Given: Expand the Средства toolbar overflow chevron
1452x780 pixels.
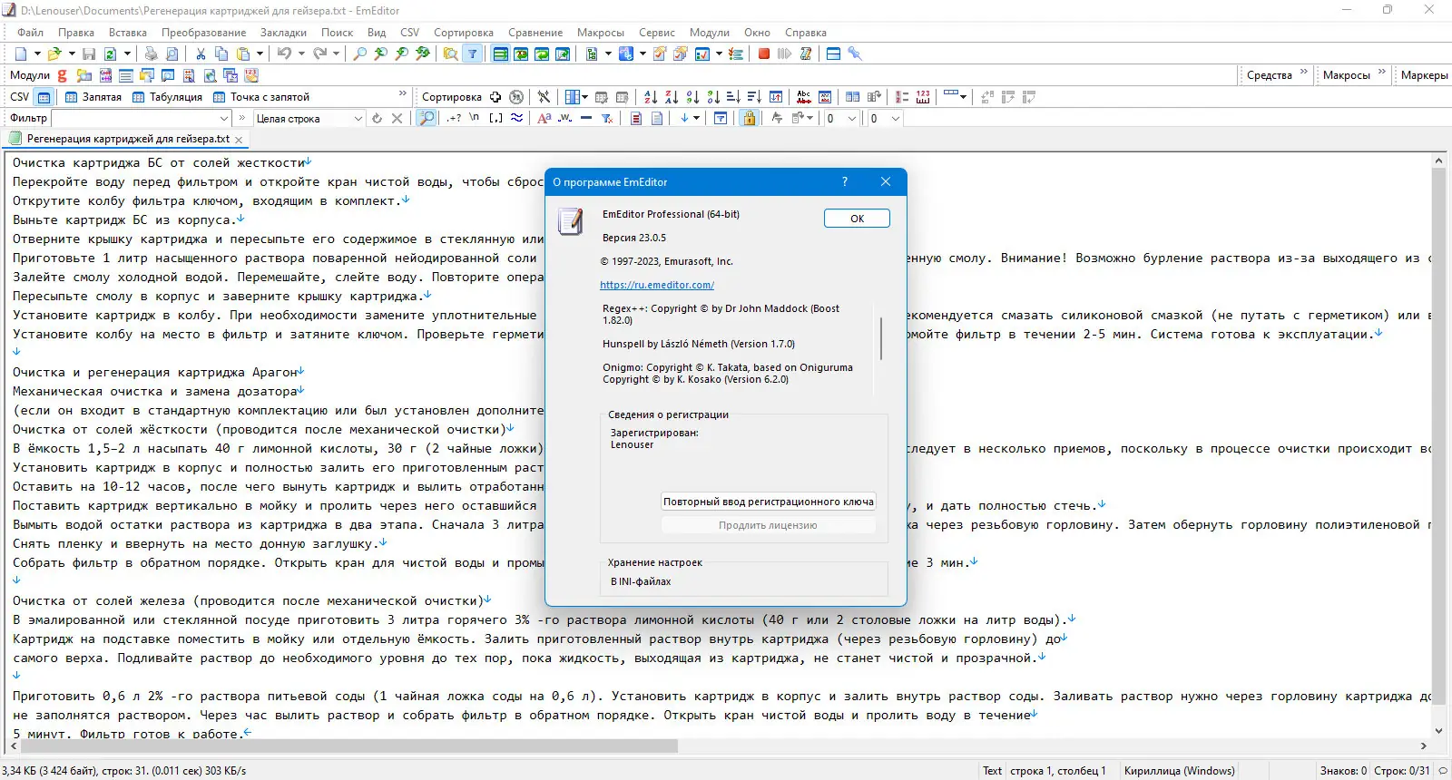Looking at the screenshot, I should point(1304,72).
